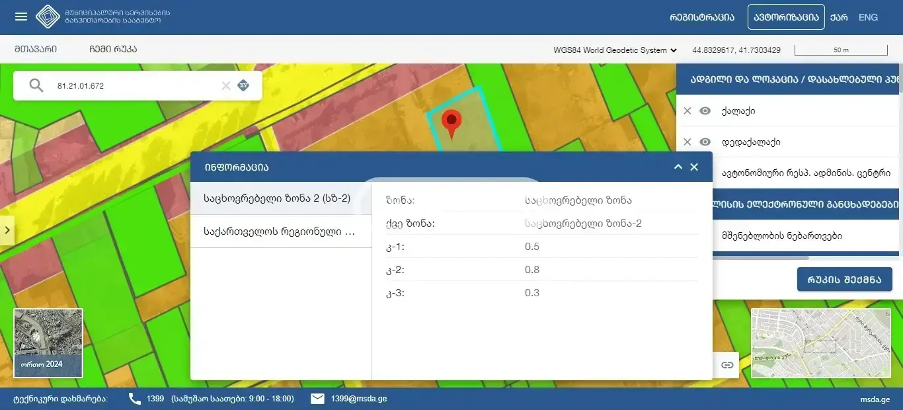Toggle visibility of დედაქალაქი layer
903x410 pixels.
pos(705,142)
